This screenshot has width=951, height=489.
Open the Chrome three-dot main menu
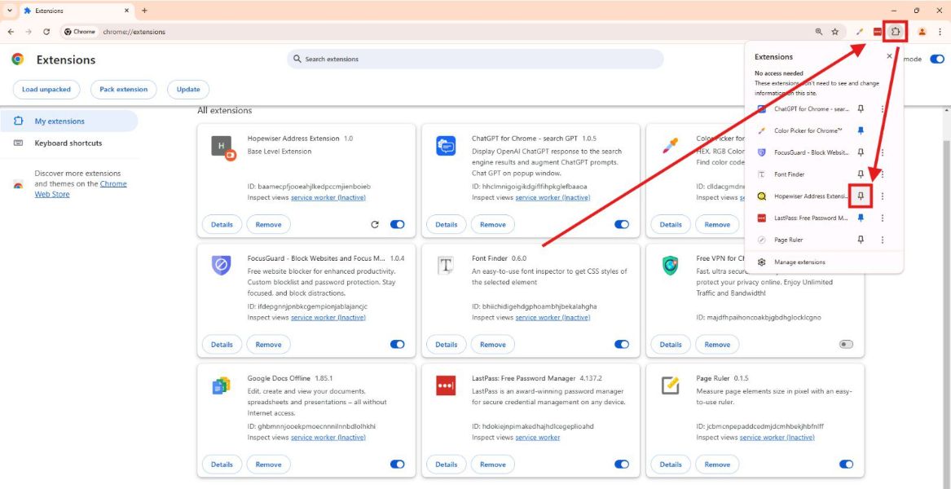940,32
